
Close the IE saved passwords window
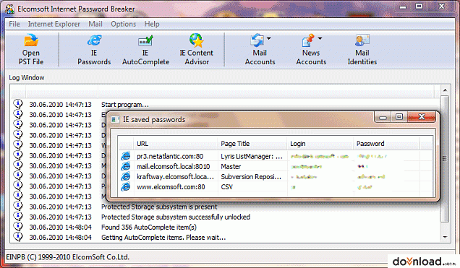421,117
